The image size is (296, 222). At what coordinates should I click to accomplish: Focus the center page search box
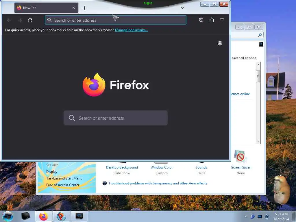(x=116, y=118)
